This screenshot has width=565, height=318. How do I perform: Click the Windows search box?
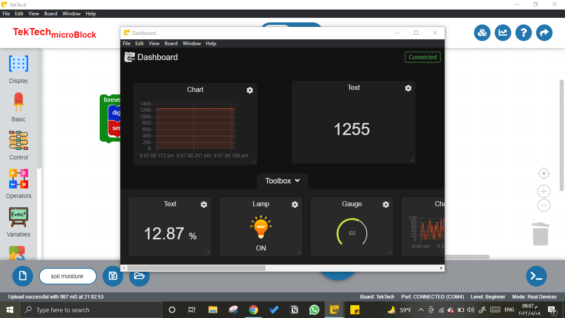[x=91, y=310]
